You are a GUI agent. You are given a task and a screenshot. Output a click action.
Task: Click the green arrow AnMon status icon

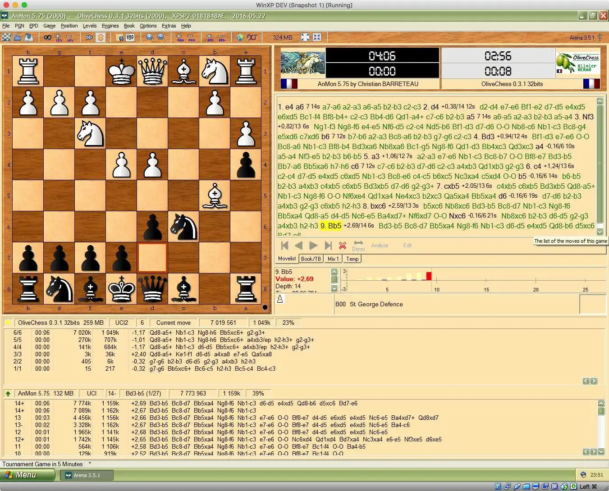coord(8,393)
